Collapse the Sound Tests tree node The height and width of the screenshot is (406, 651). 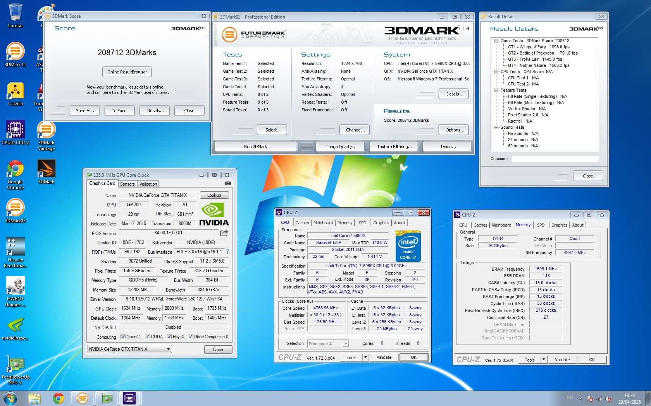pyautogui.click(x=496, y=127)
